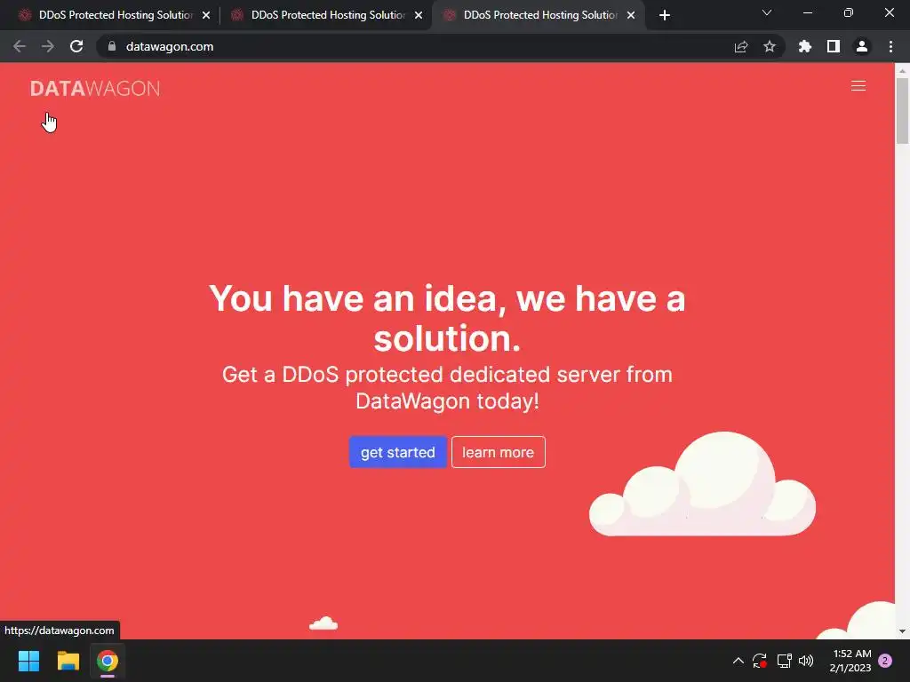Open File Explorer from the taskbar
This screenshot has height=682, width=910.
click(x=68, y=661)
